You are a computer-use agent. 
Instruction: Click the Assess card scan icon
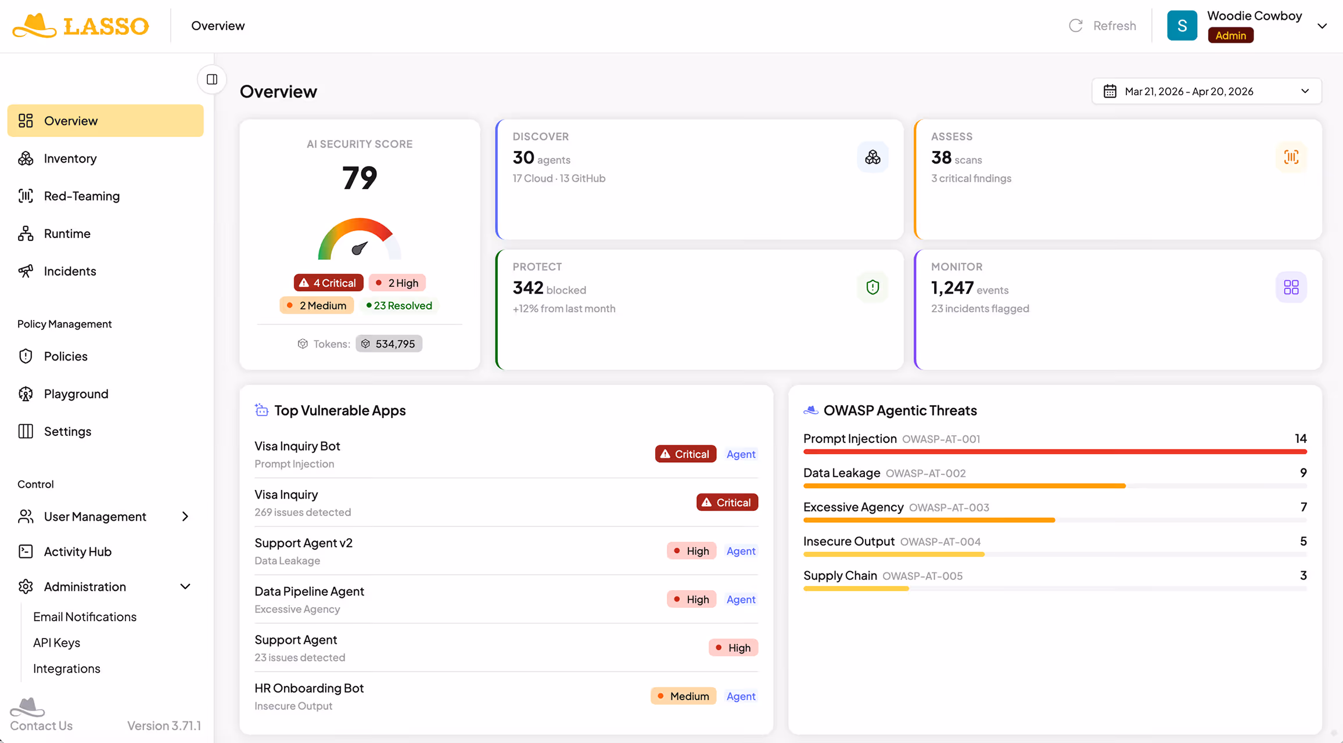(x=1291, y=157)
